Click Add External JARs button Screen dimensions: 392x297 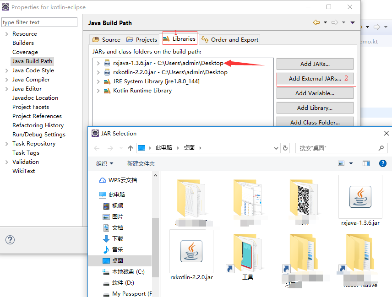point(315,79)
